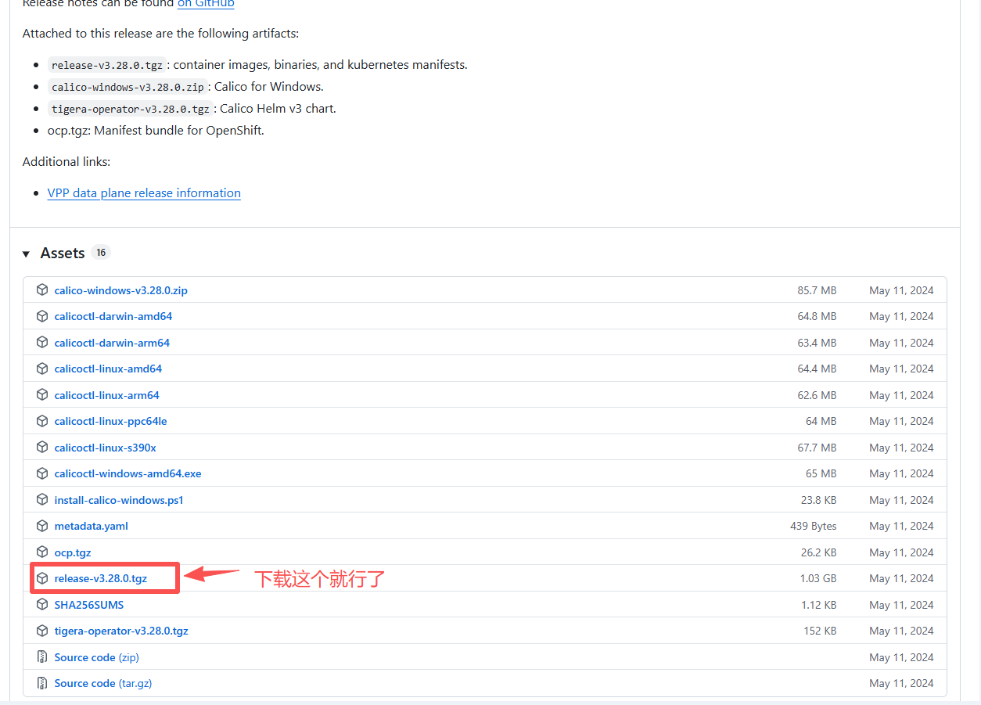Click the 23.8 KB size value

(x=818, y=500)
